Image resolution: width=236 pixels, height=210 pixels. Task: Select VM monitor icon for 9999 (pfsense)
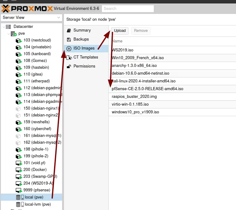pyautogui.click(x=19, y=190)
